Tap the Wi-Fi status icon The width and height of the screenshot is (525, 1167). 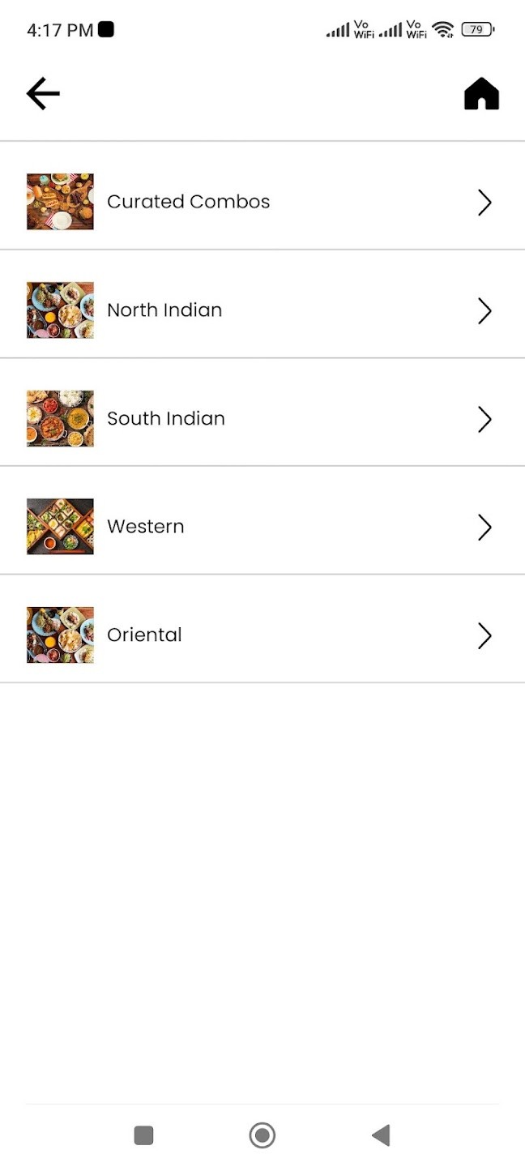point(442,30)
